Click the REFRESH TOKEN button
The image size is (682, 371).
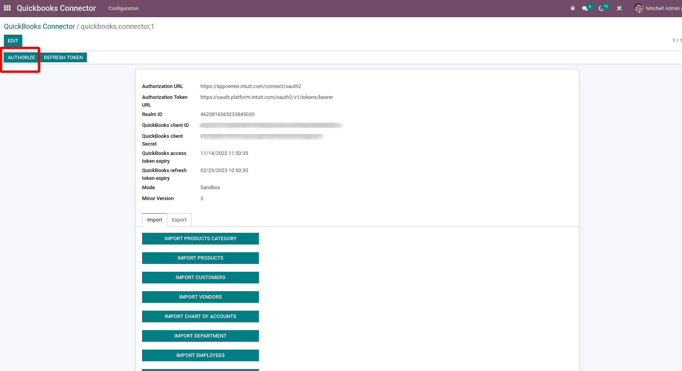(63, 58)
